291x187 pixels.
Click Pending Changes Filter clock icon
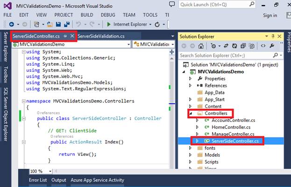(213, 46)
